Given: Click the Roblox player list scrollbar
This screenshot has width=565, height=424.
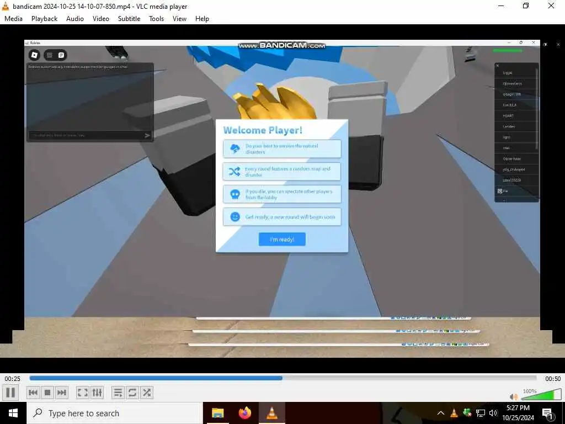Looking at the screenshot, I should click(537, 108).
